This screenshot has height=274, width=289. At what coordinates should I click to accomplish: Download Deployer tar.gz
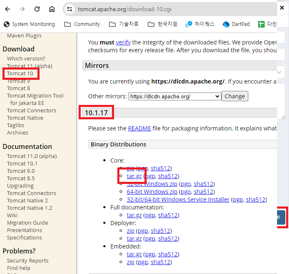click(134, 239)
